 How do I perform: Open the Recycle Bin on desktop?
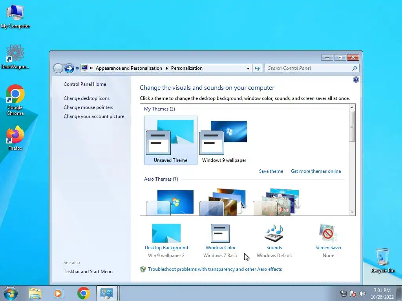pos(382,260)
